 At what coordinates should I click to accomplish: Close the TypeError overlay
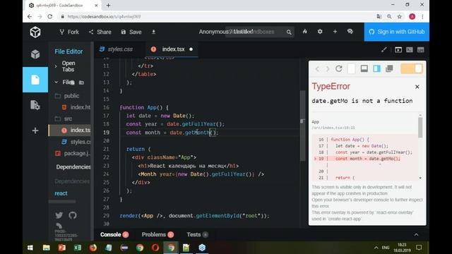coord(417,87)
